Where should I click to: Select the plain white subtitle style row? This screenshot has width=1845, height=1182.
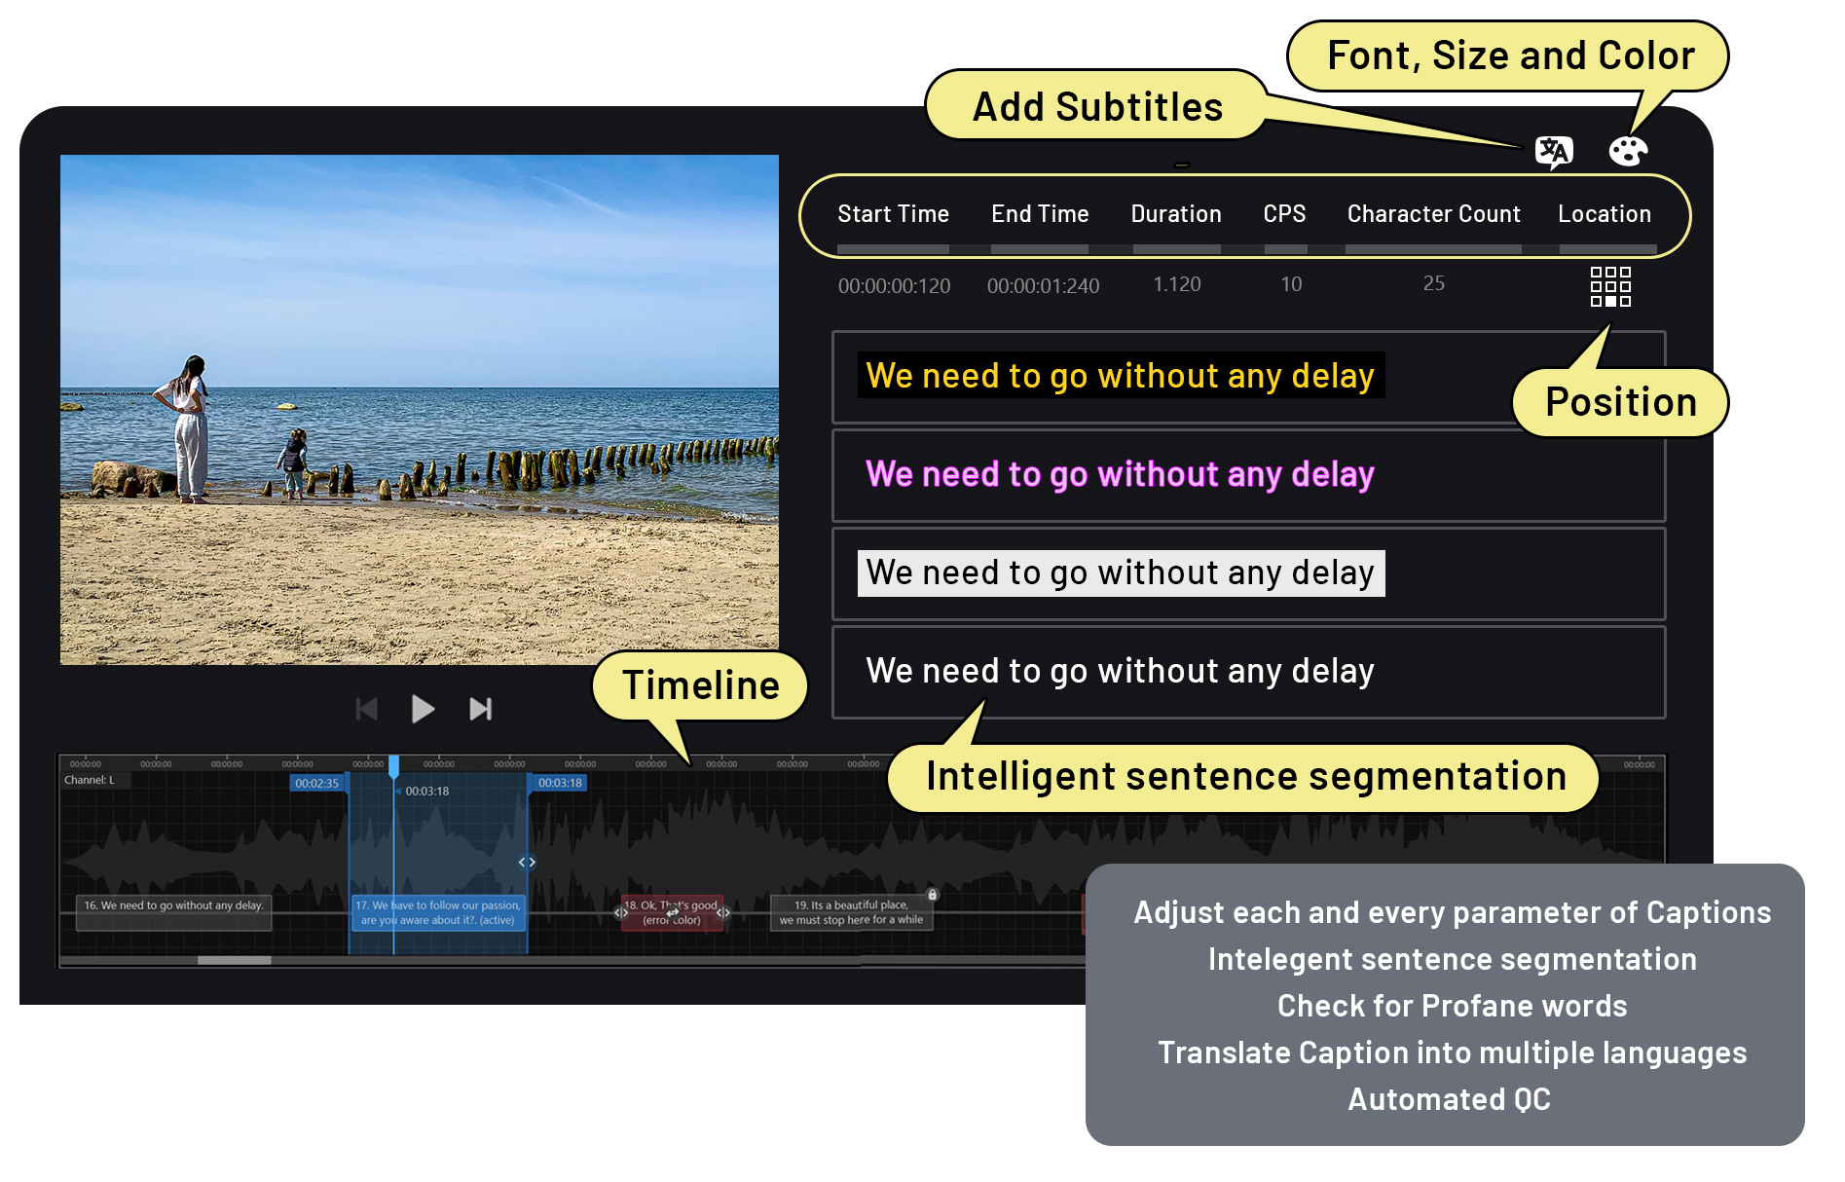tap(1248, 672)
